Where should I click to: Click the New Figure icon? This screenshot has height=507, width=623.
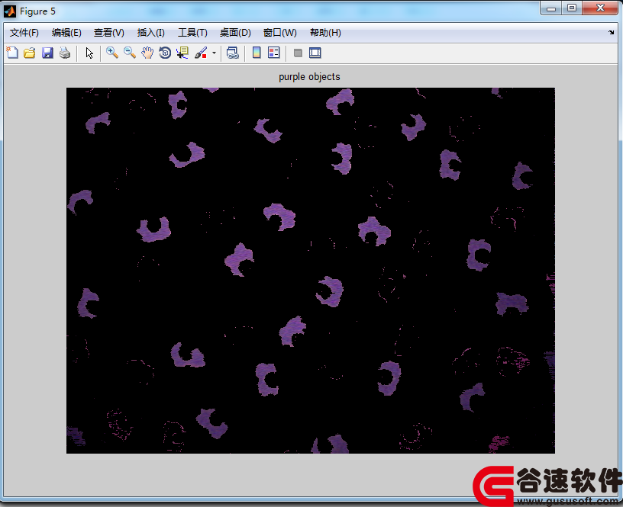tap(12, 53)
